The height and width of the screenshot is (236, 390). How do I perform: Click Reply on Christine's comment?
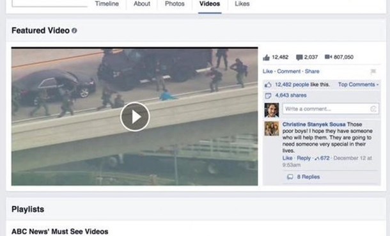pyautogui.click(x=304, y=158)
